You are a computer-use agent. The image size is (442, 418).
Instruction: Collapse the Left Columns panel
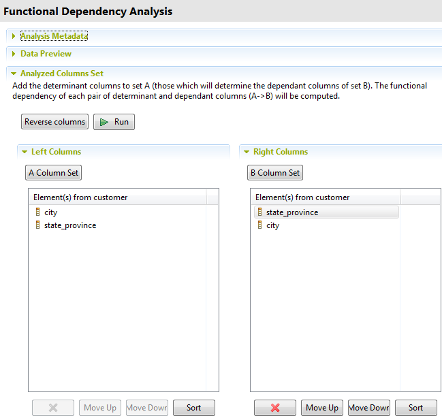pos(25,152)
